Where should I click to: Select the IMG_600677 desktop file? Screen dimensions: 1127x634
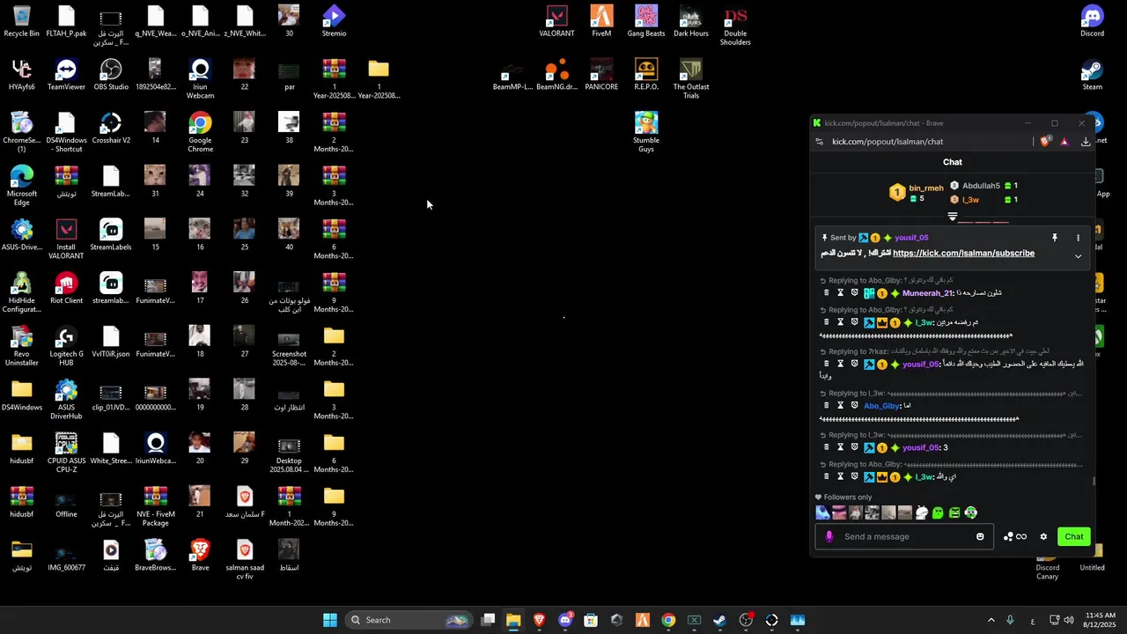(x=66, y=557)
